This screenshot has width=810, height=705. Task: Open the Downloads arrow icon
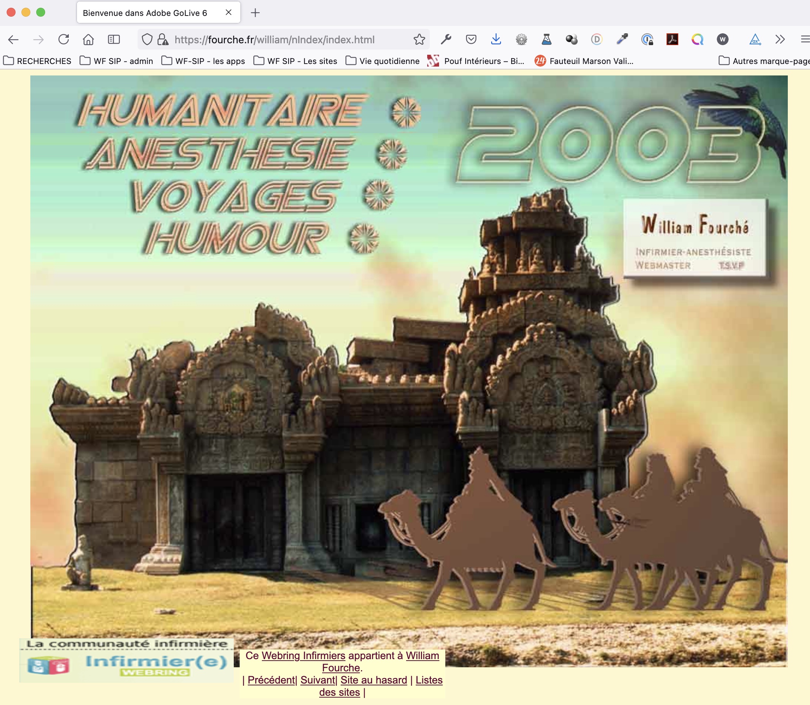click(x=496, y=39)
